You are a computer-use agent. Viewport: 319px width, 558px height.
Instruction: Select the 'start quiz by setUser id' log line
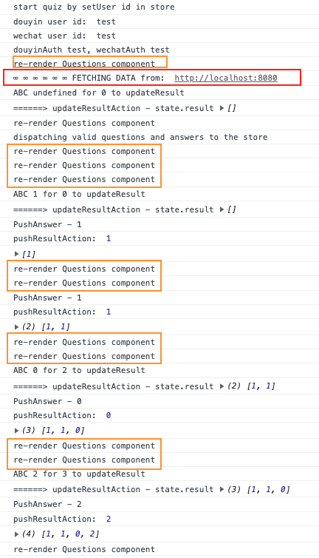click(x=94, y=7)
